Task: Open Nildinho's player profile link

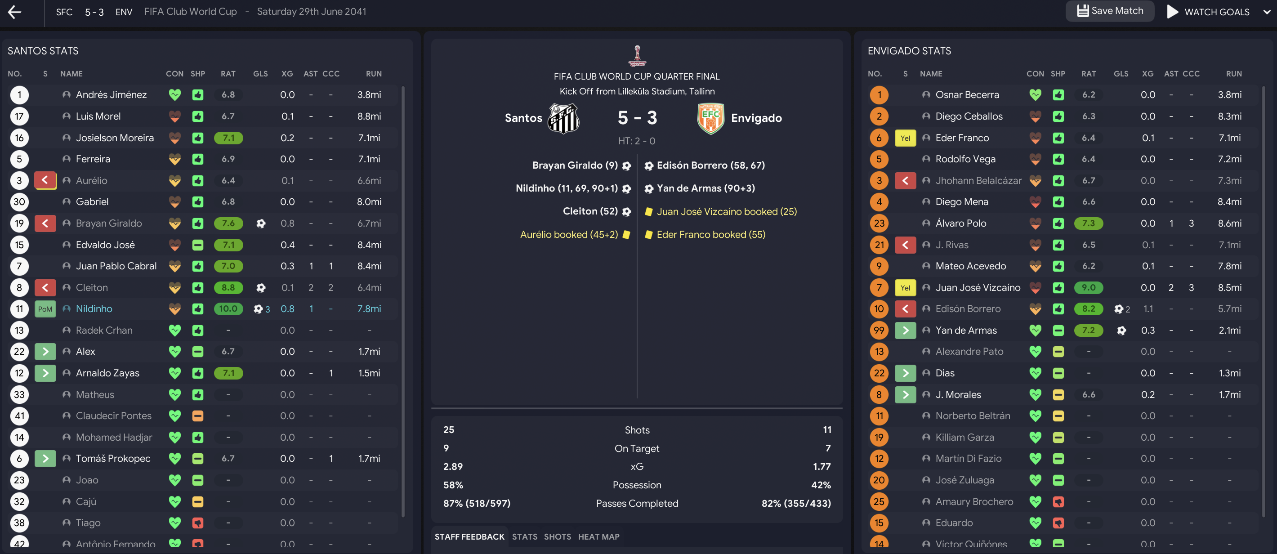Action: point(94,309)
